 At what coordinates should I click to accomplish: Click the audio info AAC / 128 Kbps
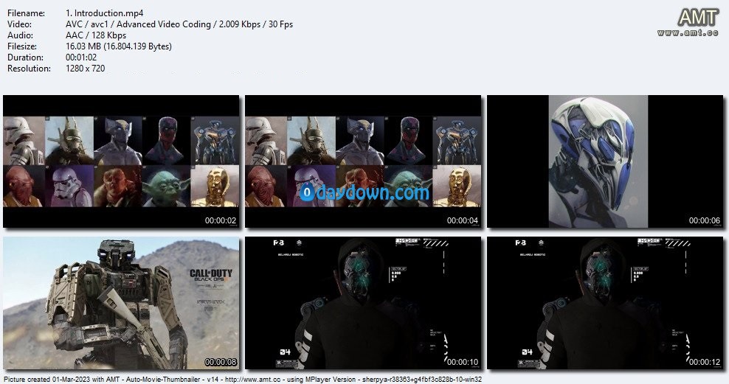[96, 35]
